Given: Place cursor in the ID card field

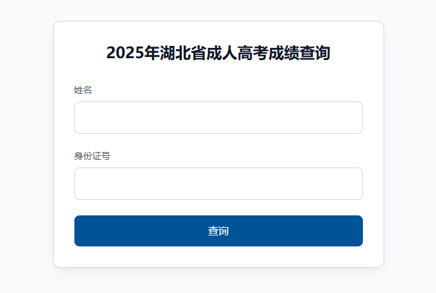Looking at the screenshot, I should pos(218,184).
